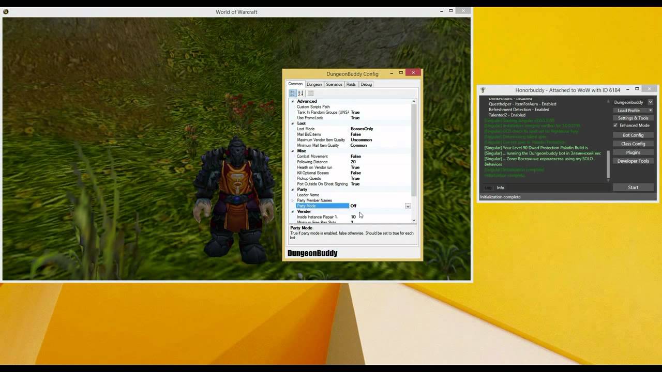Click the Honorbuddy log scrollbar thumb
The width and height of the screenshot is (662, 372).
608,165
